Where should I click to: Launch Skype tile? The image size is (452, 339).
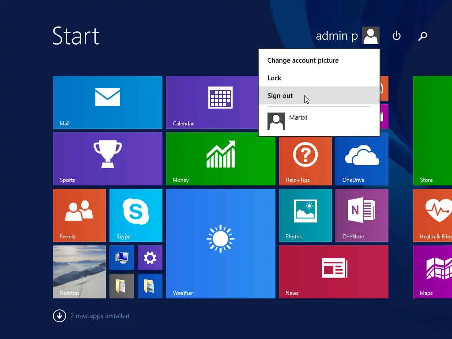pyautogui.click(x=136, y=215)
